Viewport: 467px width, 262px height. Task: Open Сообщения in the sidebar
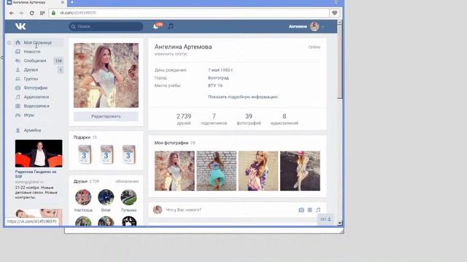(x=35, y=60)
